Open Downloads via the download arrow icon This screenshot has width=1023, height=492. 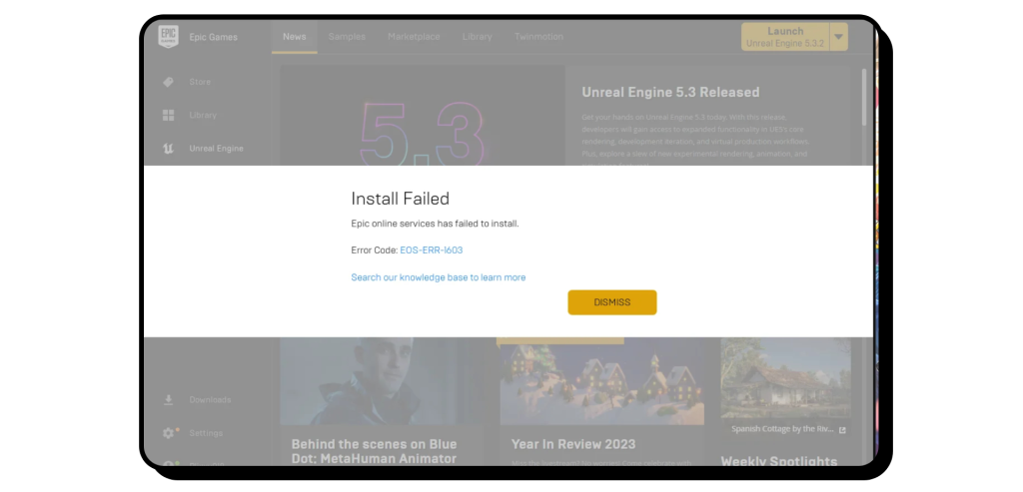(168, 400)
